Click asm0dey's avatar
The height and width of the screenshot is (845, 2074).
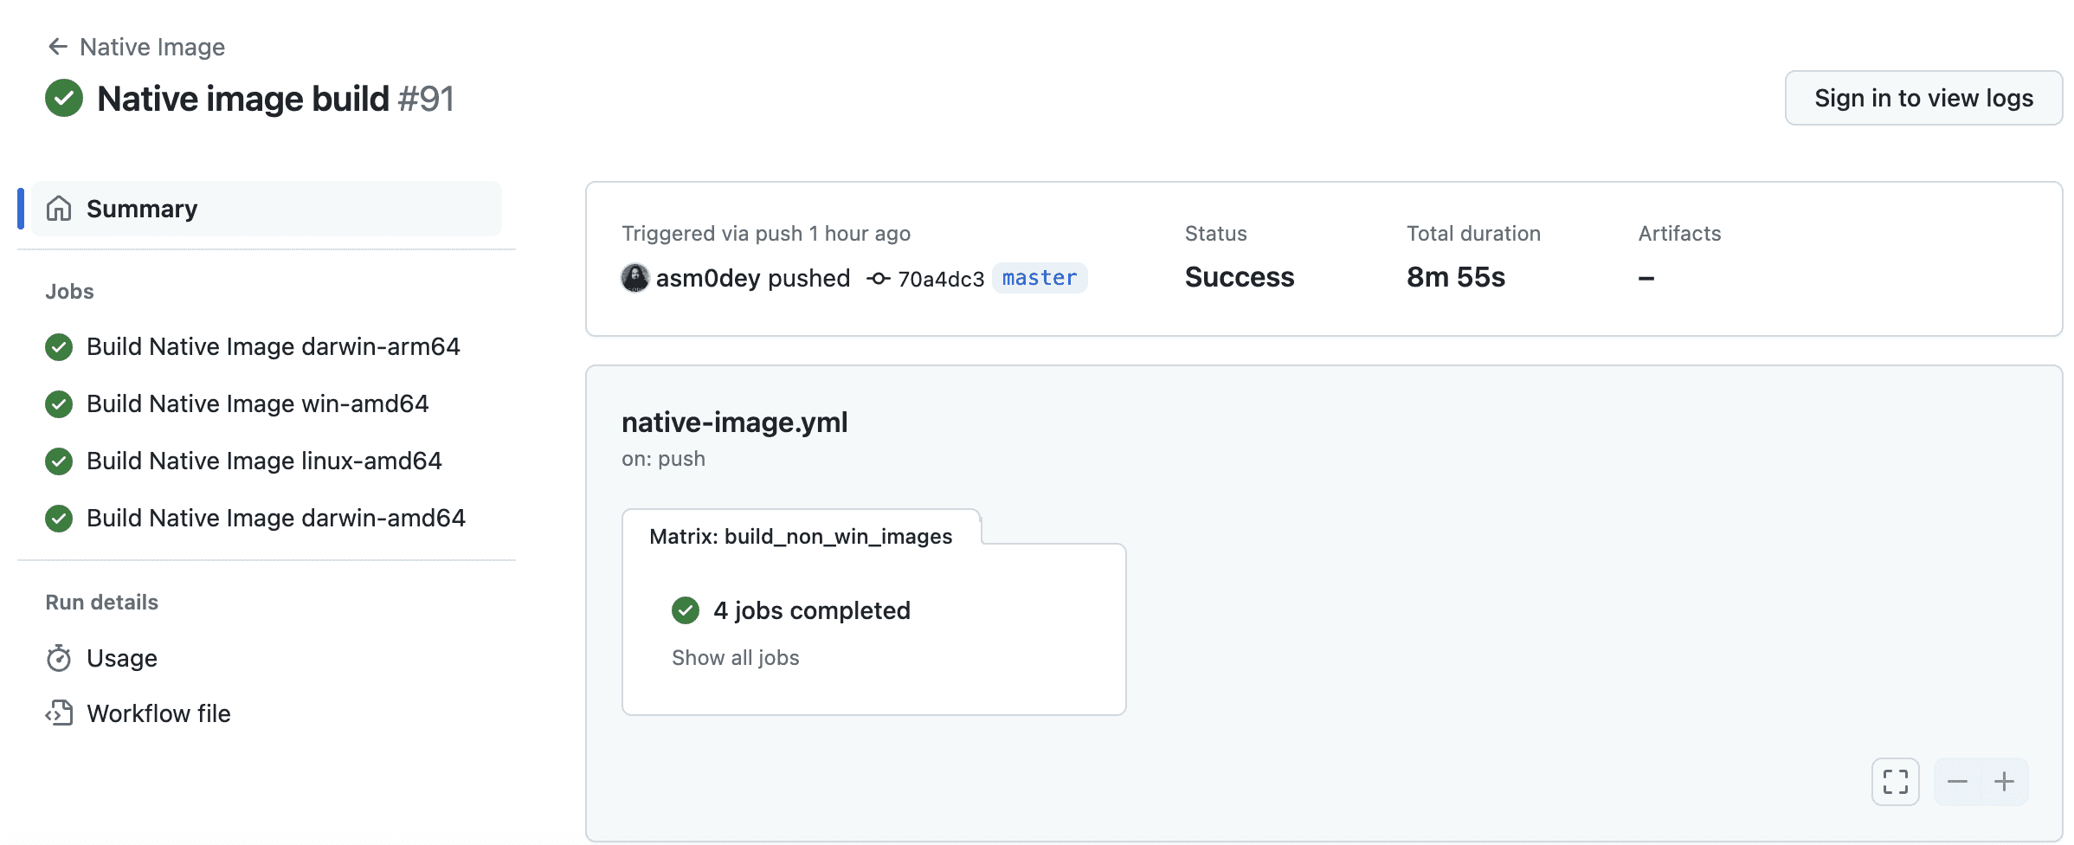click(x=635, y=278)
